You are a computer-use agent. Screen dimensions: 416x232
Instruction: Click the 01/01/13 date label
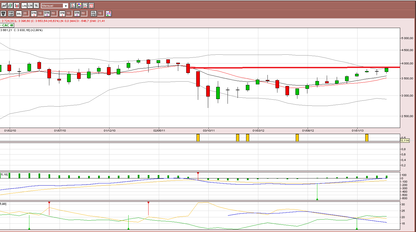click(358, 130)
